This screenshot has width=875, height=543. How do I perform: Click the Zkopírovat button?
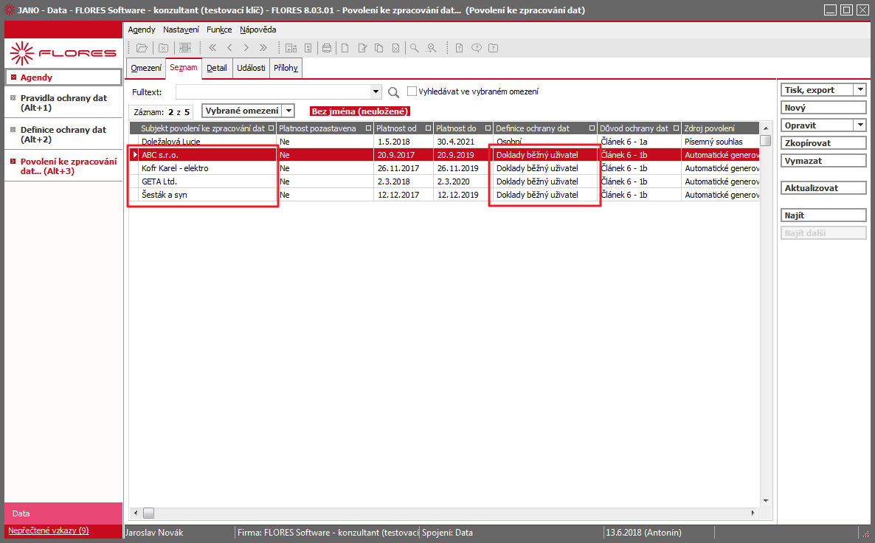tap(823, 143)
